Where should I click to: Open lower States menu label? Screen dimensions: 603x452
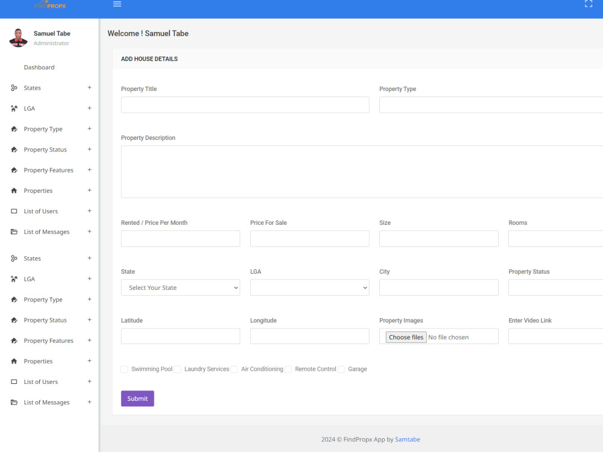pos(33,259)
